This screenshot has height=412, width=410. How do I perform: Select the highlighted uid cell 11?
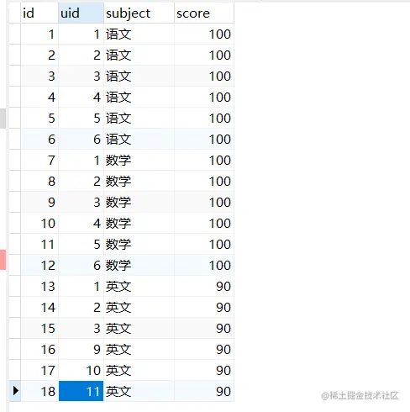81,391
